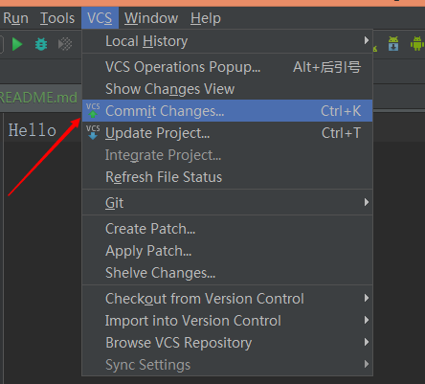The image size is (425, 384).
Task: Expand Import into Version Control submenu
Action: 227,321
